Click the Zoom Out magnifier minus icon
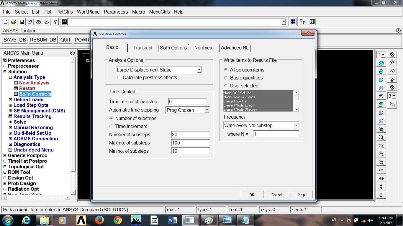Viewport: 403px width, 226px height. click(381, 162)
